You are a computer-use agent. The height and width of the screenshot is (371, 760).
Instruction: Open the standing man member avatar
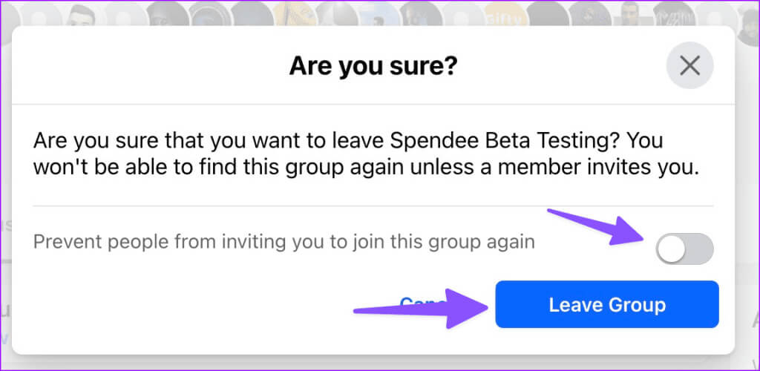(632, 13)
